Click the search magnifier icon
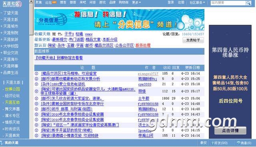The image size is (256, 147). point(248,3)
